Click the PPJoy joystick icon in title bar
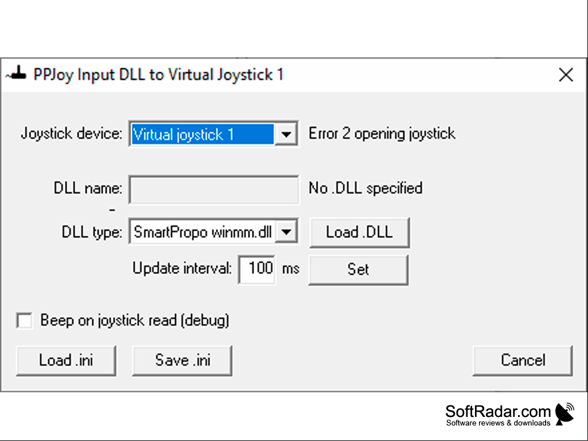Screen dimensions: 588x441 (17, 73)
